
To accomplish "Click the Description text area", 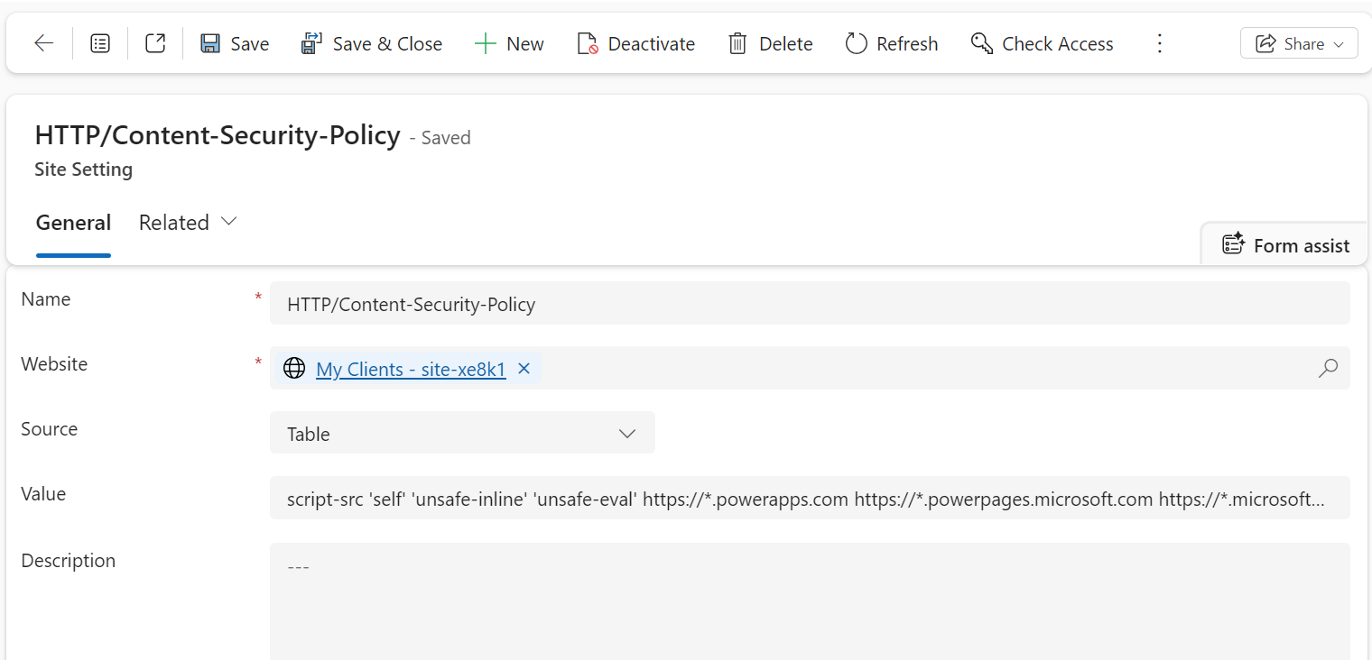I will pos(810,600).
